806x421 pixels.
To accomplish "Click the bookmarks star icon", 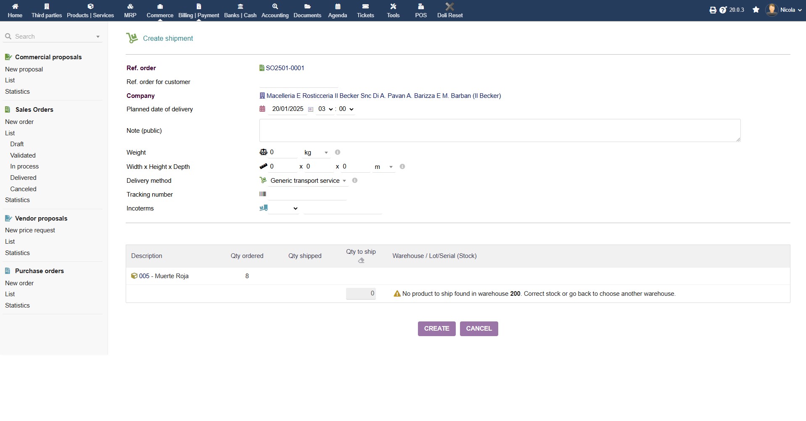I will pos(756,10).
